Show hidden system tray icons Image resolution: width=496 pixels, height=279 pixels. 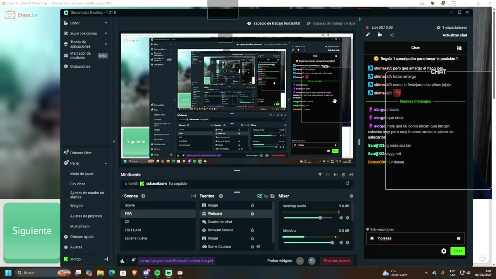426,273
